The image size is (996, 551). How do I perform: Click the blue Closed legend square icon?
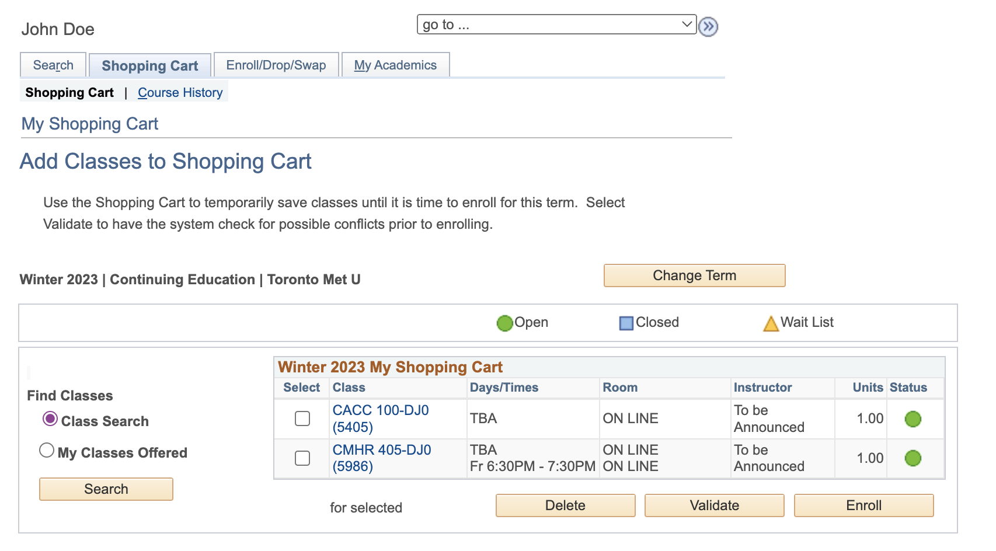(x=626, y=323)
